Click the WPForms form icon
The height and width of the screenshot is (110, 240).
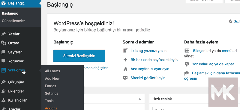pyautogui.click(x=3, y=70)
